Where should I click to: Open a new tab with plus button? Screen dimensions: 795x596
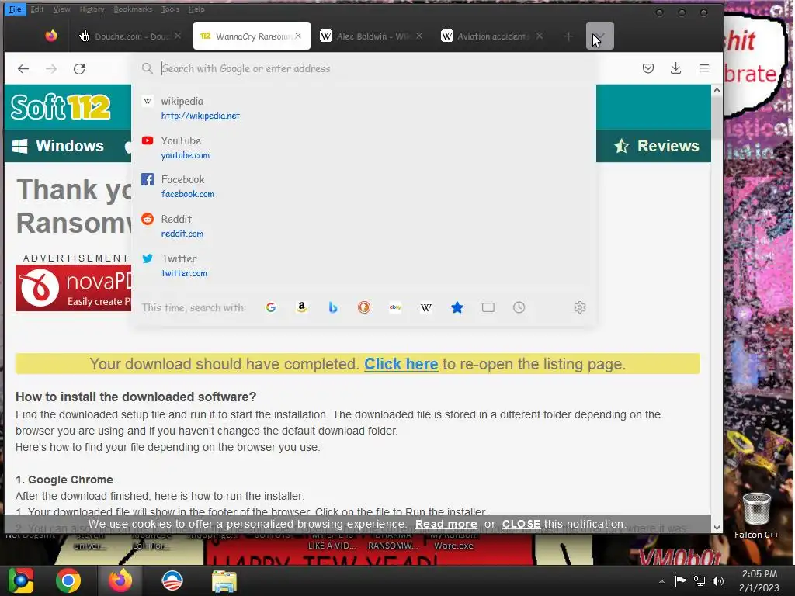pos(569,36)
